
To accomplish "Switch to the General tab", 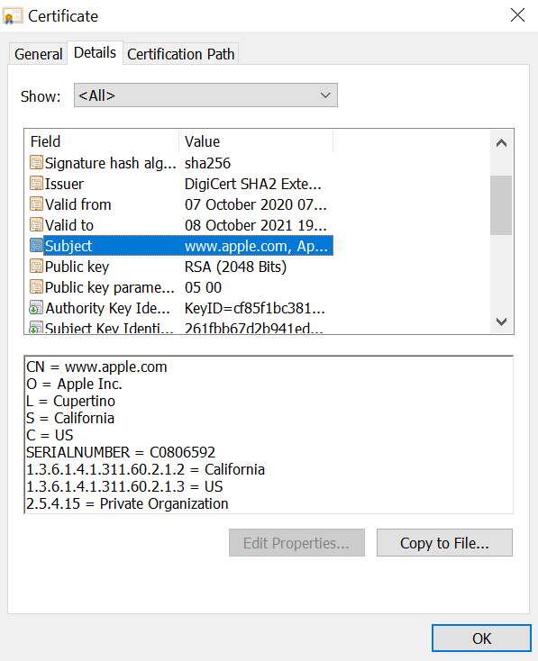I will point(38,54).
